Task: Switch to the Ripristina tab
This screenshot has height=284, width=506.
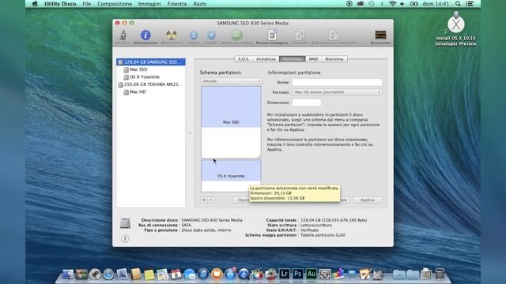Action: (334, 59)
